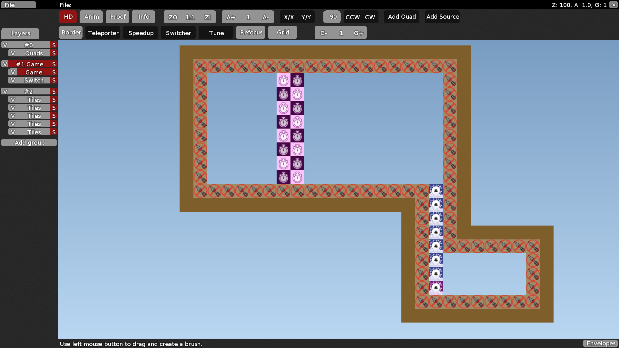Activate Proof borders display

pyautogui.click(x=117, y=17)
